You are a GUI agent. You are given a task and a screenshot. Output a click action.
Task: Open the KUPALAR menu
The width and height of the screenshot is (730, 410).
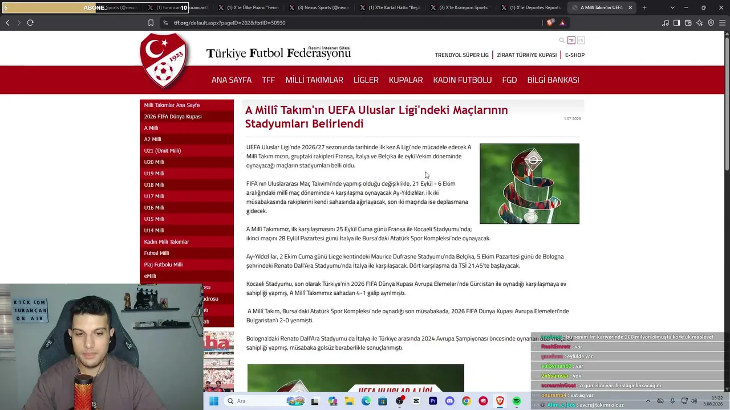coord(406,80)
